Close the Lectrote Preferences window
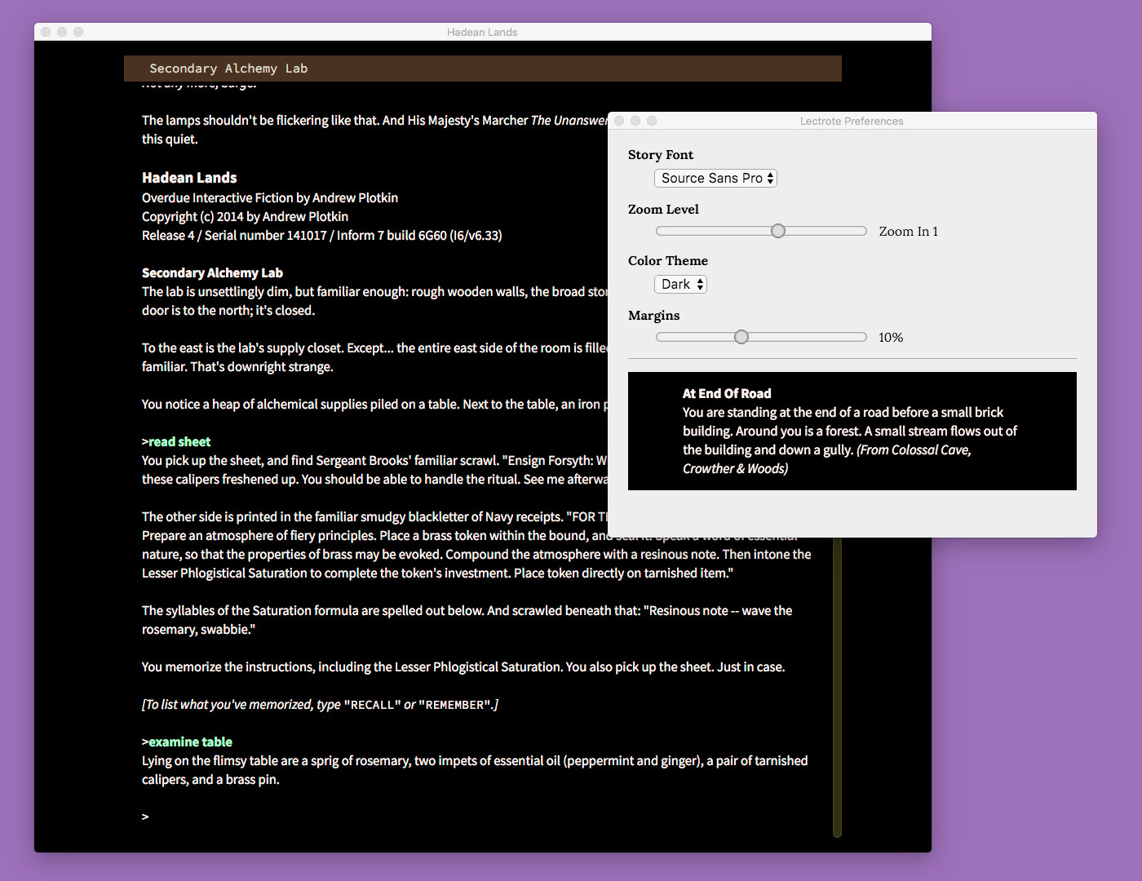The height and width of the screenshot is (881, 1142). pyautogui.click(x=620, y=120)
